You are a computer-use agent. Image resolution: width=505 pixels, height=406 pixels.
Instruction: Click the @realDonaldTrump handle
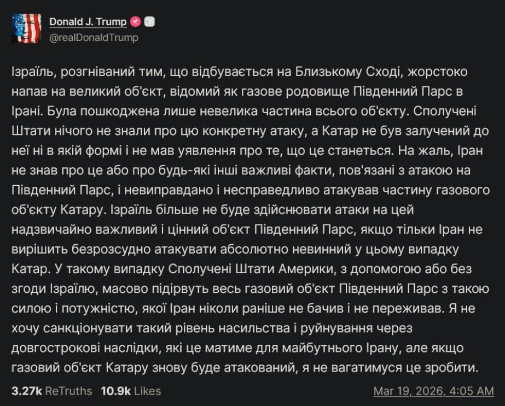[94, 38]
